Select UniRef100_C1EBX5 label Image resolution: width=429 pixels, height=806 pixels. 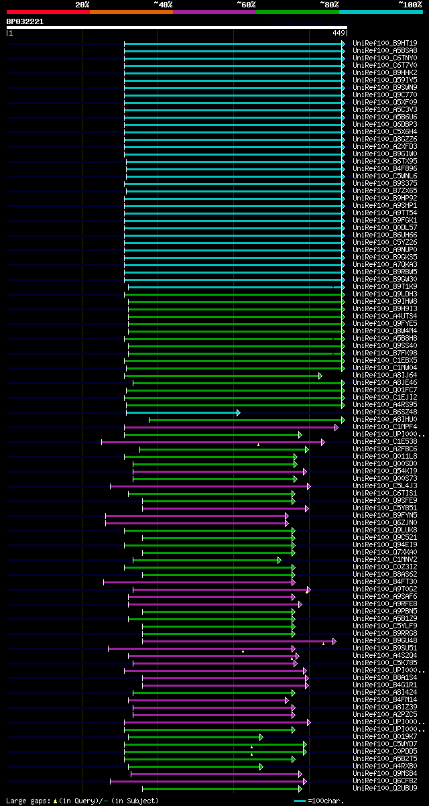coord(385,360)
